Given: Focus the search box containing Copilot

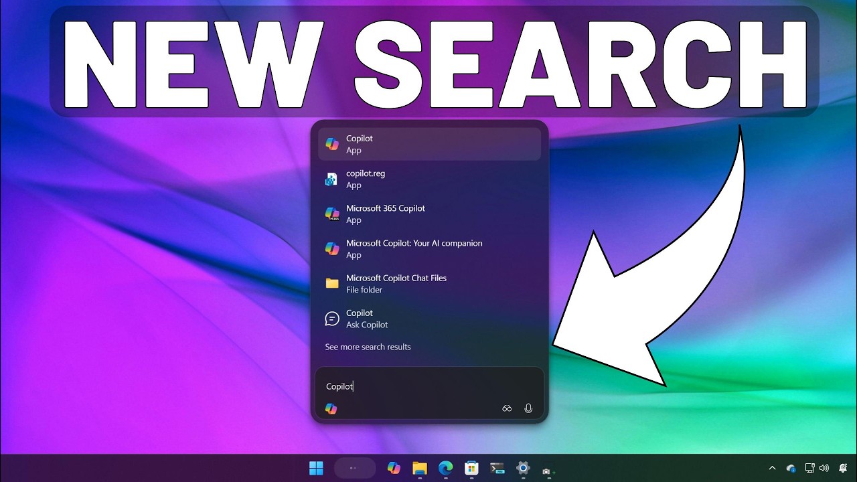Looking at the screenshot, I should (429, 386).
